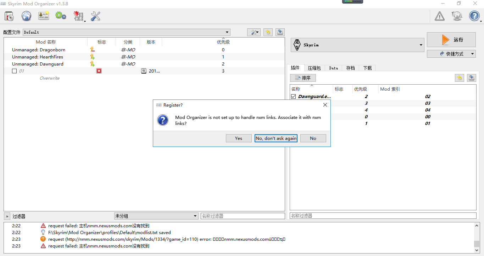Click the Dragonborn flag icon
484x256 pixels.
coord(92,50)
